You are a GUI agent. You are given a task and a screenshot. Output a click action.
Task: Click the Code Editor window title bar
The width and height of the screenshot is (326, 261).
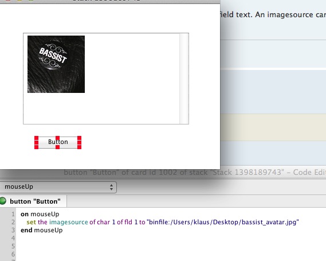pyautogui.click(x=194, y=172)
